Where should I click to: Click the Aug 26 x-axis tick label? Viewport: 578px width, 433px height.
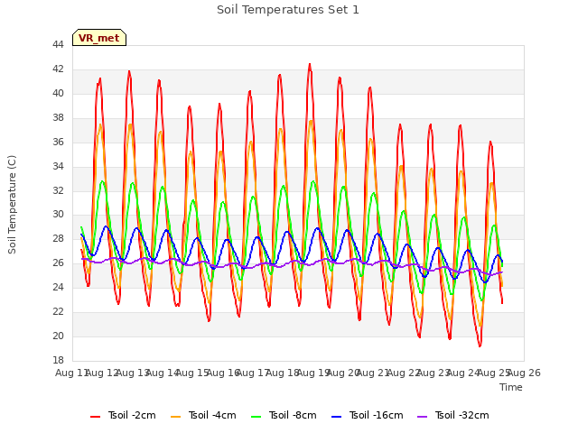pyautogui.click(x=524, y=373)
